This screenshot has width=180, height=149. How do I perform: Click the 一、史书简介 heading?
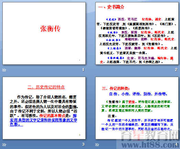[x=111, y=7]
